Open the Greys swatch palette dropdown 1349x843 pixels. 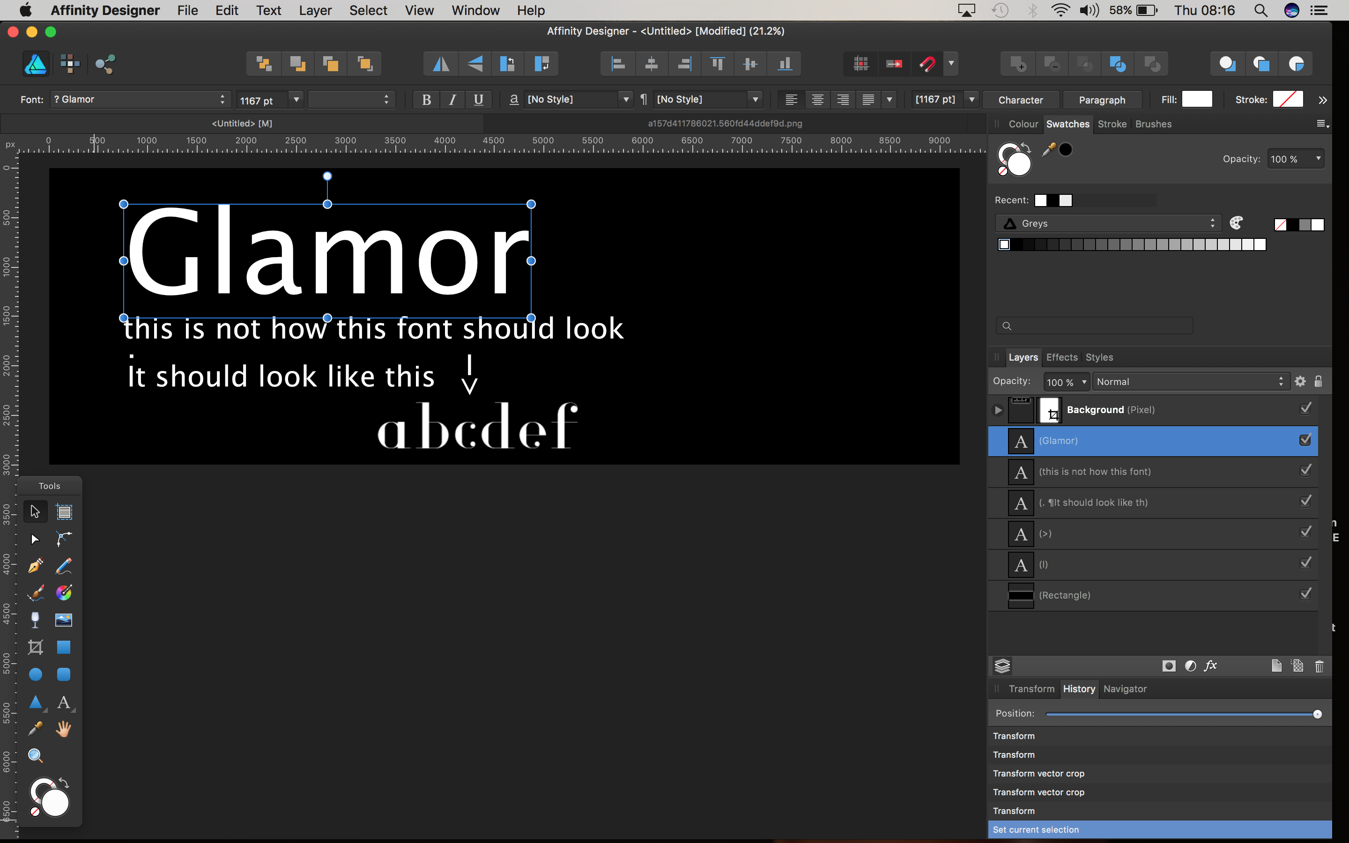click(x=1213, y=223)
